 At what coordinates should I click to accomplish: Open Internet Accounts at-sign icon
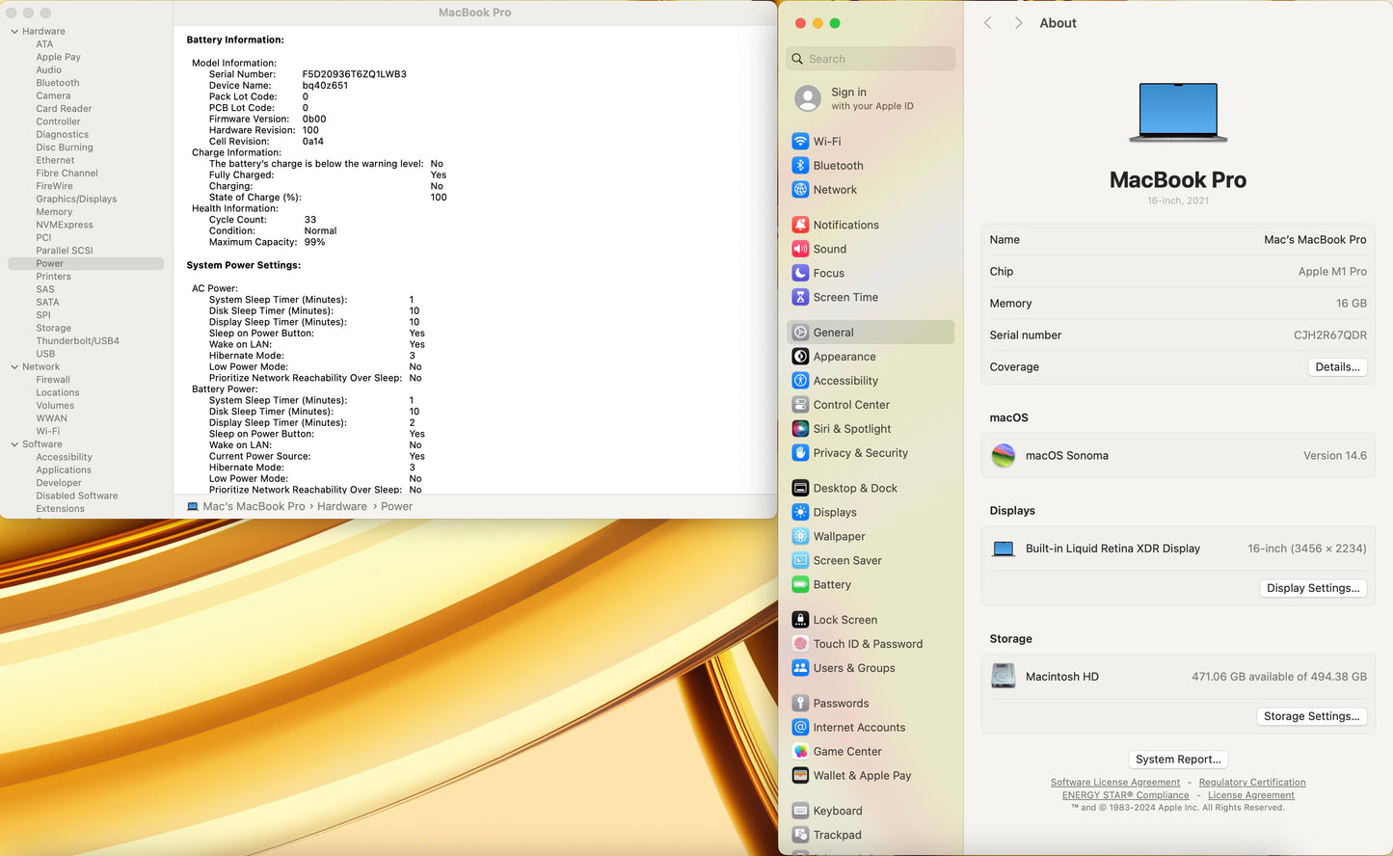[x=800, y=727]
